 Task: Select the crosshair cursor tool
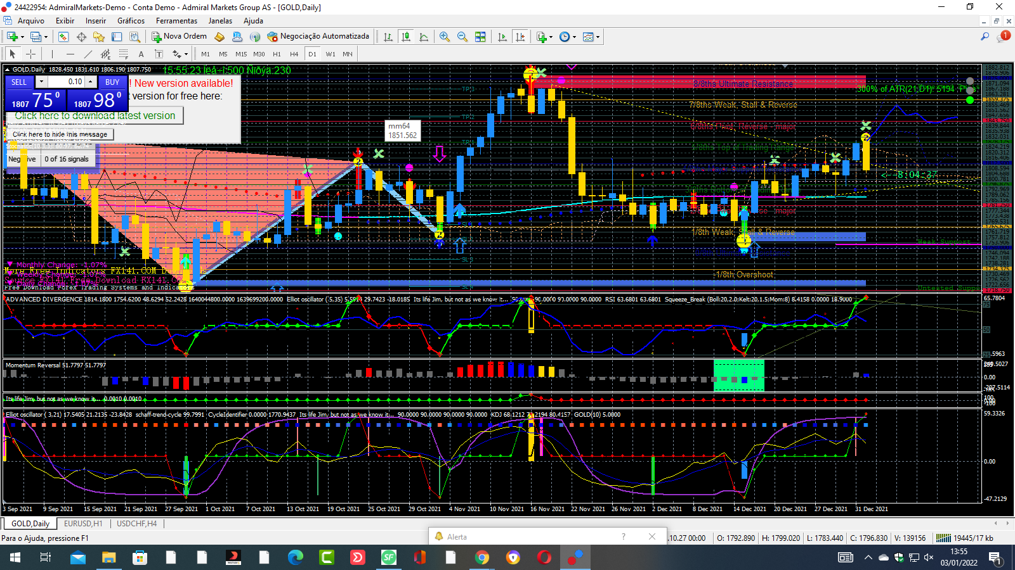click(x=30, y=54)
